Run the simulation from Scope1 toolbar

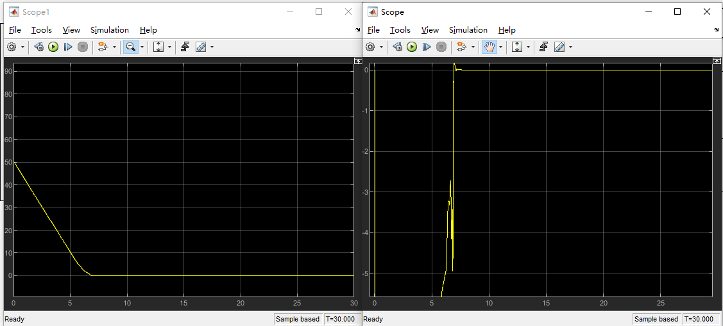click(x=53, y=47)
